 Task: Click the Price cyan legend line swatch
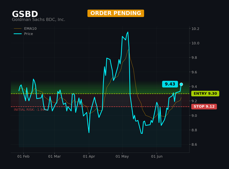pyautogui.click(x=18, y=34)
